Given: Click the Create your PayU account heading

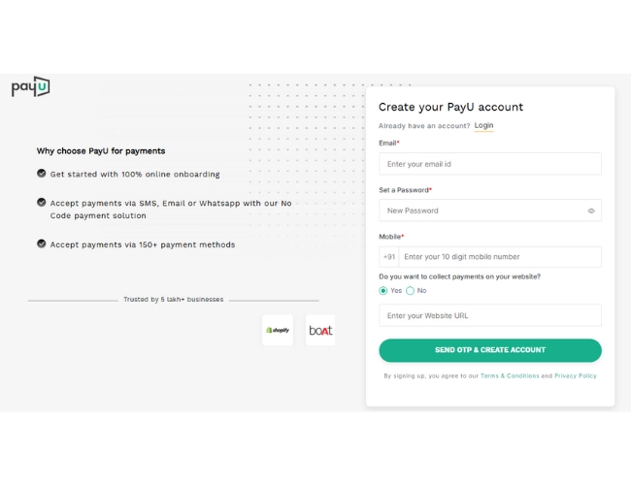Looking at the screenshot, I should pos(450,107).
